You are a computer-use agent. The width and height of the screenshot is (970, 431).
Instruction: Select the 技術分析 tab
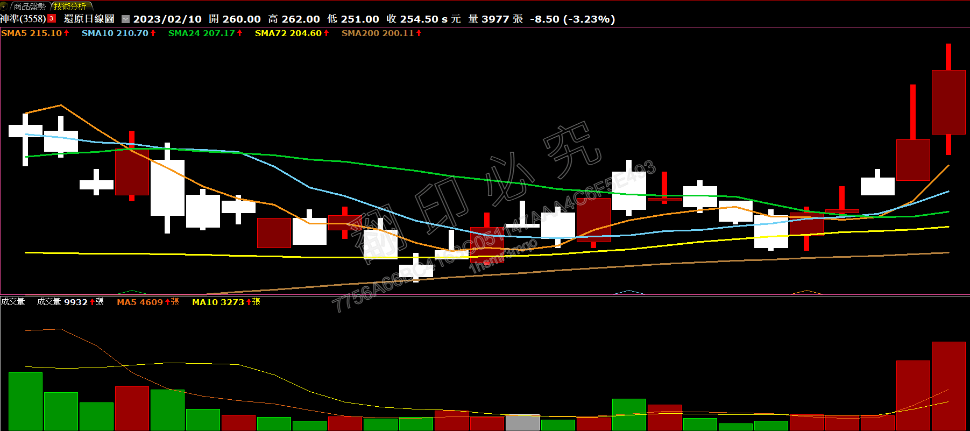click(70, 6)
